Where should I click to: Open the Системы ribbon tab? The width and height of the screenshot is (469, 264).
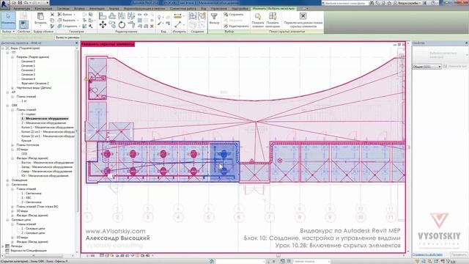[x=63, y=9]
